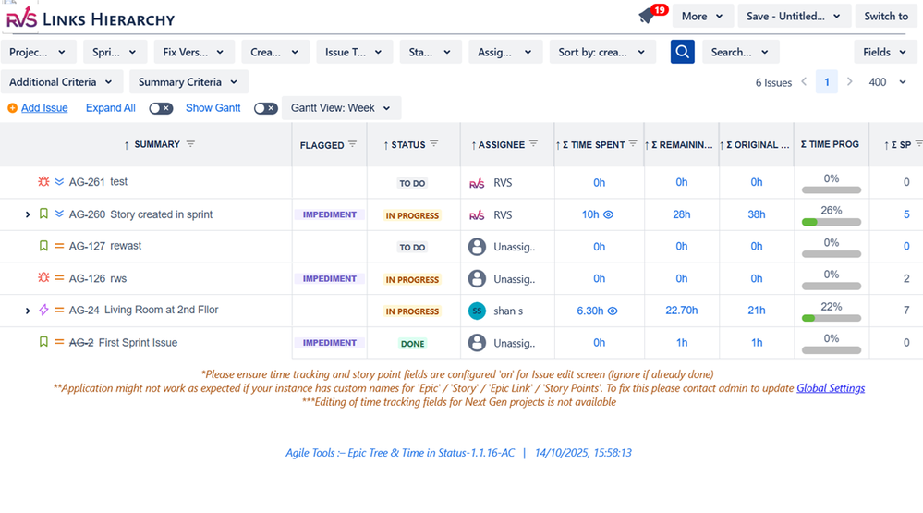The height and width of the screenshot is (513, 923).
Task: Click the epic lightning icon for AG-24
Action: [43, 311]
